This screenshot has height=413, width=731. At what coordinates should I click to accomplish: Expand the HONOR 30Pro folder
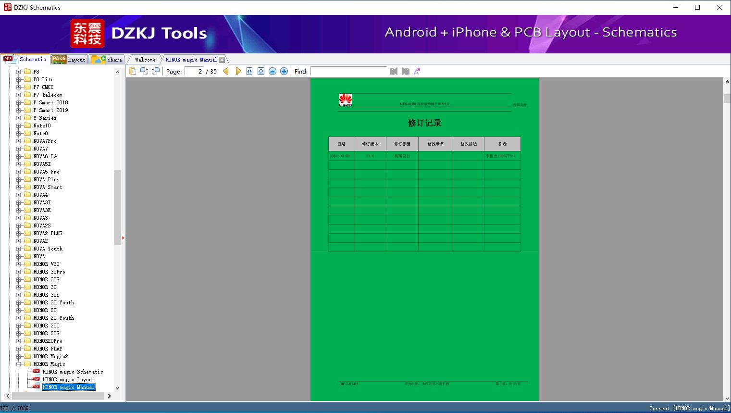(x=19, y=272)
